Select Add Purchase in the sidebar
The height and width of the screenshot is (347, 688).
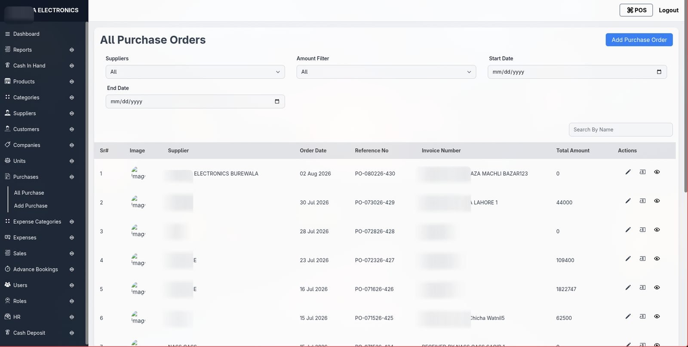31,206
